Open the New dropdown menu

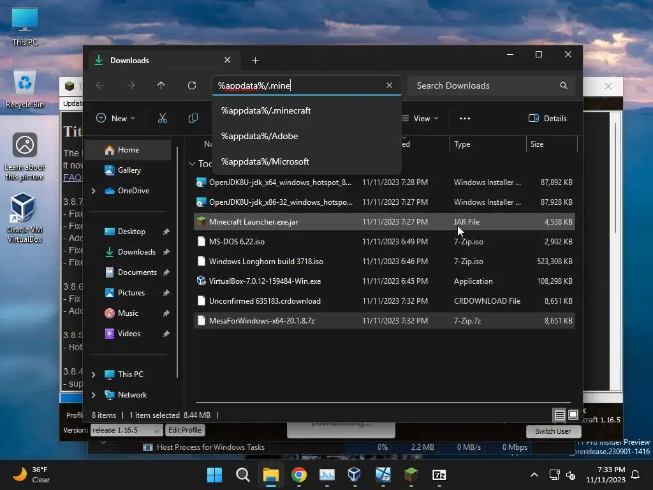click(x=115, y=118)
